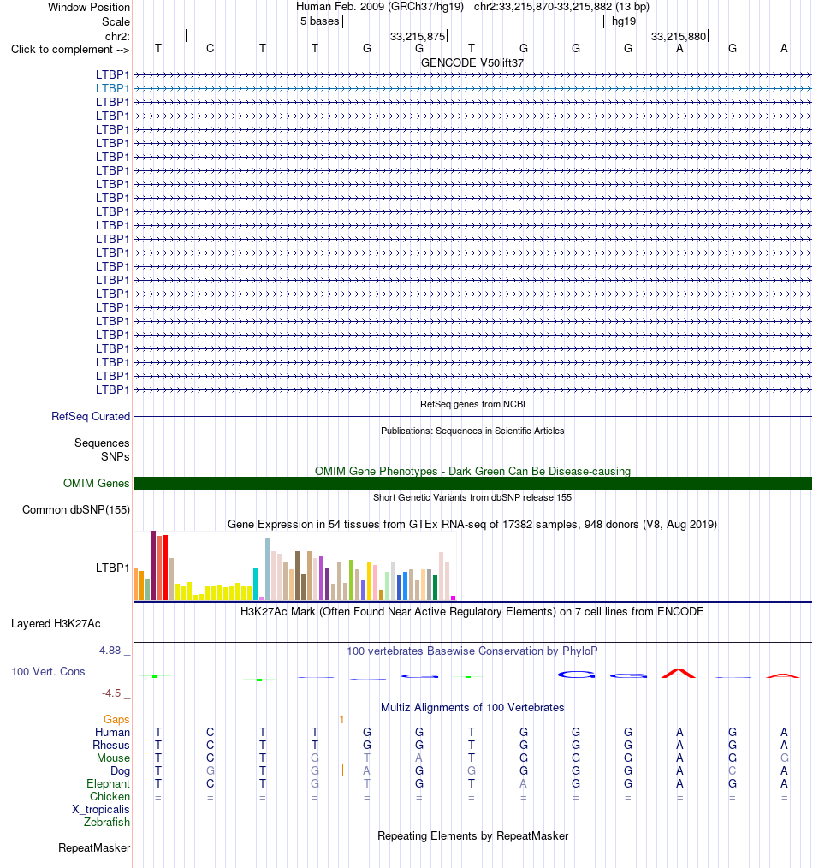This screenshot has height=868, width=813.
Task: Click the RefSeq Curated track label
Action: [91, 416]
